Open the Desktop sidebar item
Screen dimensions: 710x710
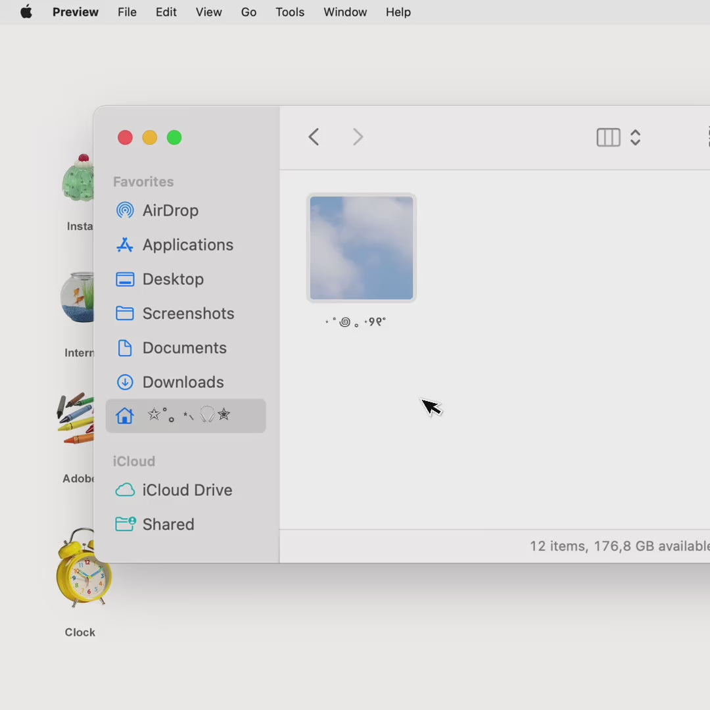[x=185, y=279]
